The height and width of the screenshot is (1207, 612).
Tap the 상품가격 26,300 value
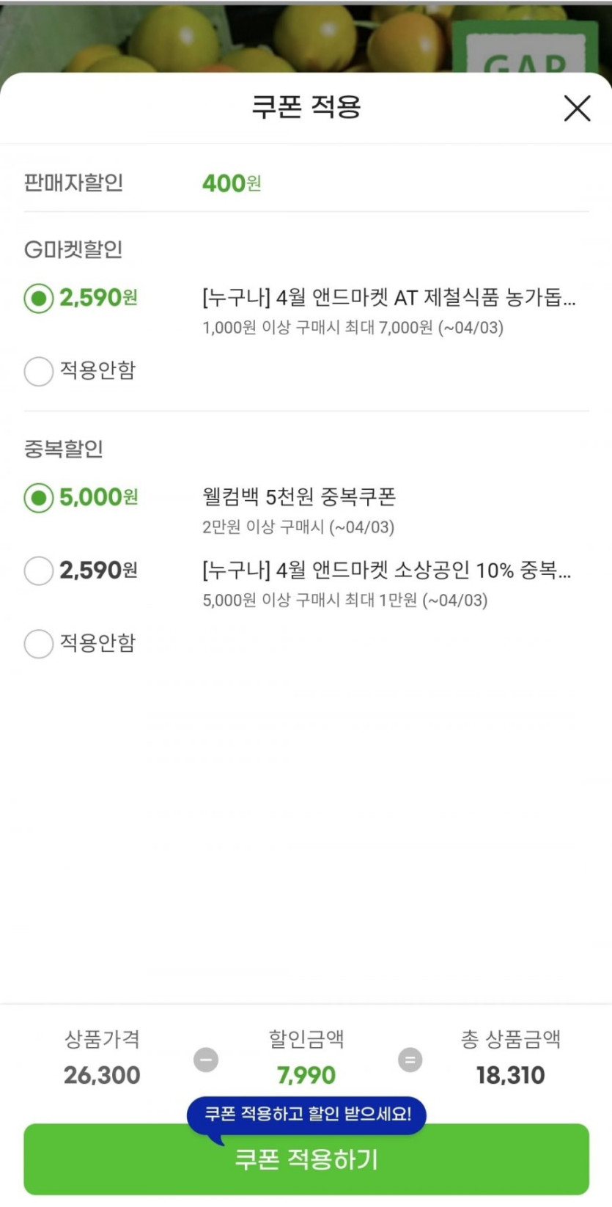[x=102, y=1075]
